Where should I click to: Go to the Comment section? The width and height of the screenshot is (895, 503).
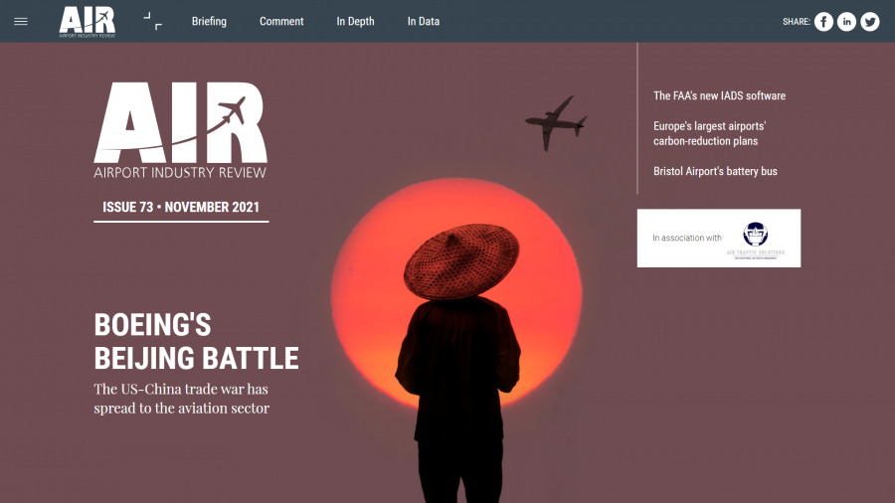point(281,22)
